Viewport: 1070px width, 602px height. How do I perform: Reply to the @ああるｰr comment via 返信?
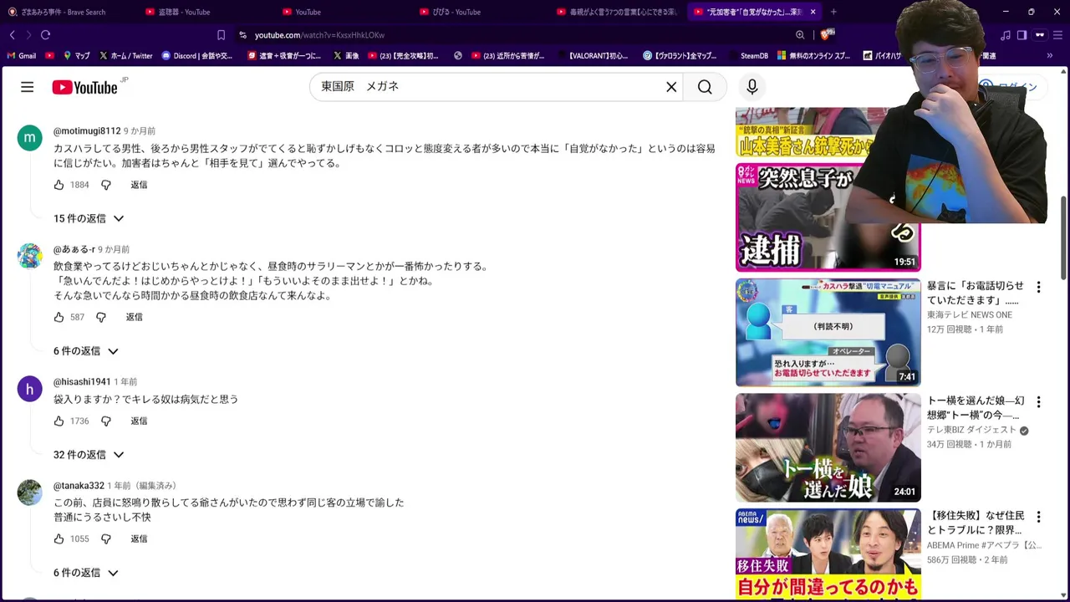[134, 317]
